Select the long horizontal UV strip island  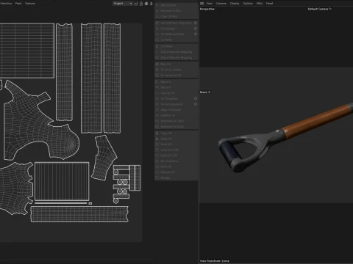pos(79,214)
